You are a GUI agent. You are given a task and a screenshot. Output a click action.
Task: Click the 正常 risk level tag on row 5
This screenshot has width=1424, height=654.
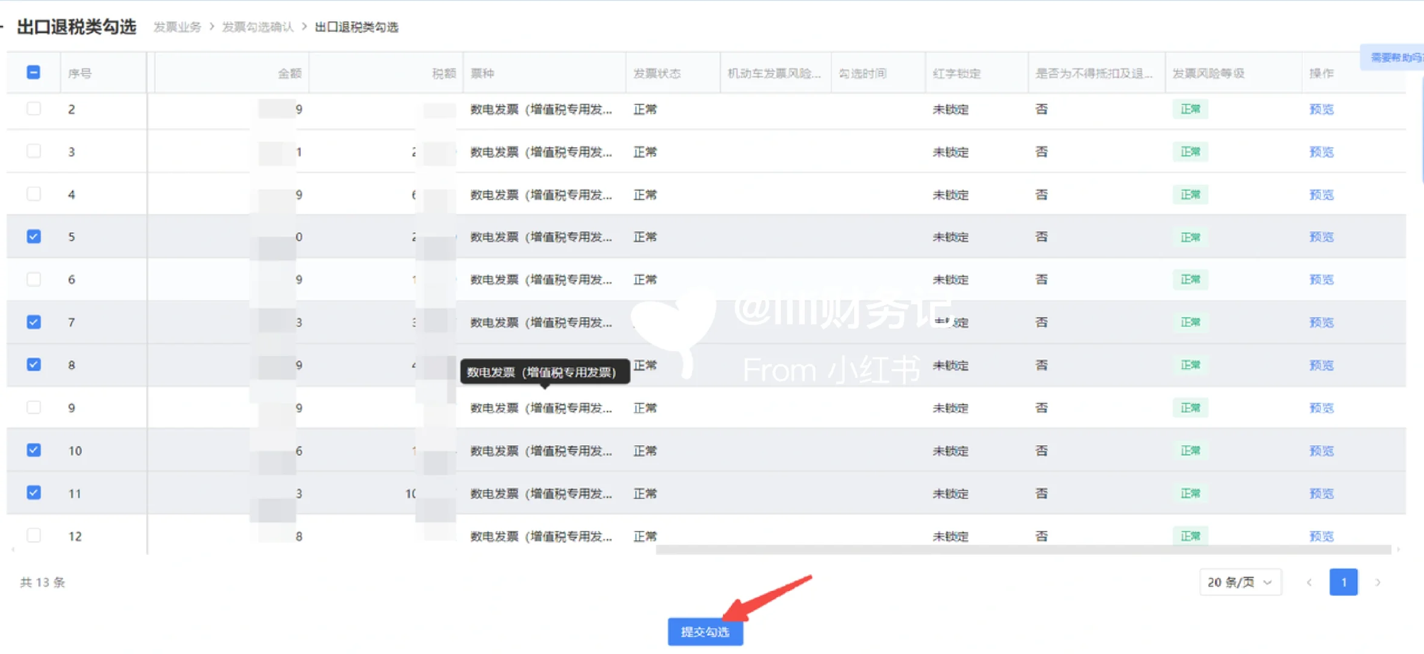coord(1189,237)
